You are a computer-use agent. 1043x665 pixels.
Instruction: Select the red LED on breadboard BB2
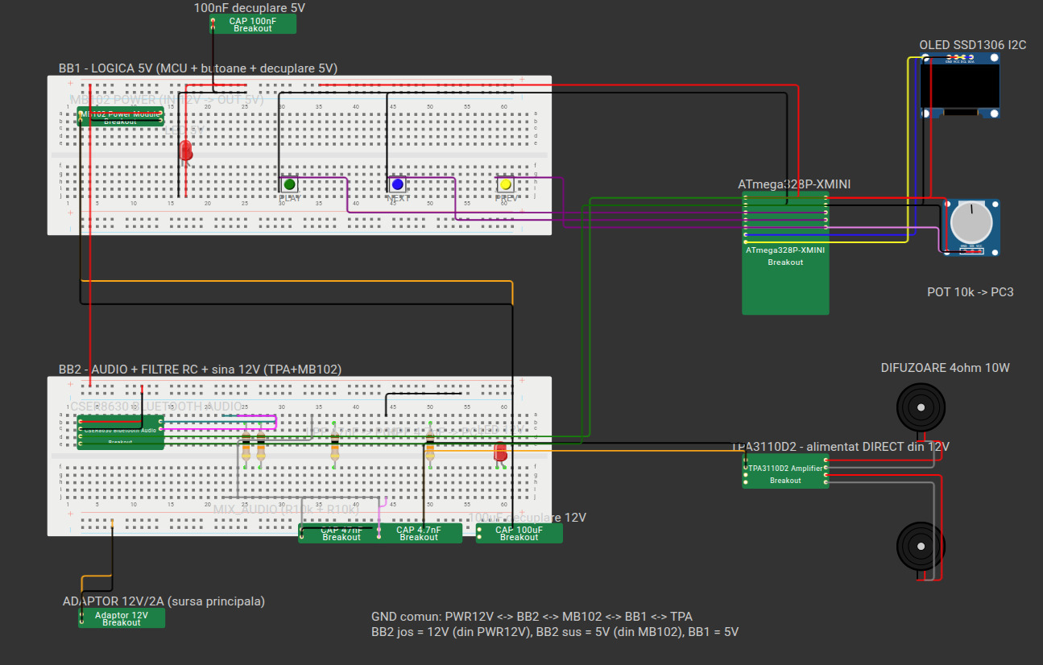click(500, 453)
